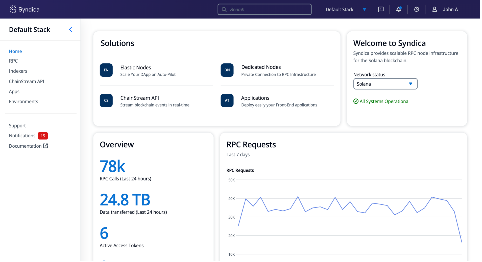Open the Applications solution title
482x262 pixels.
255,98
